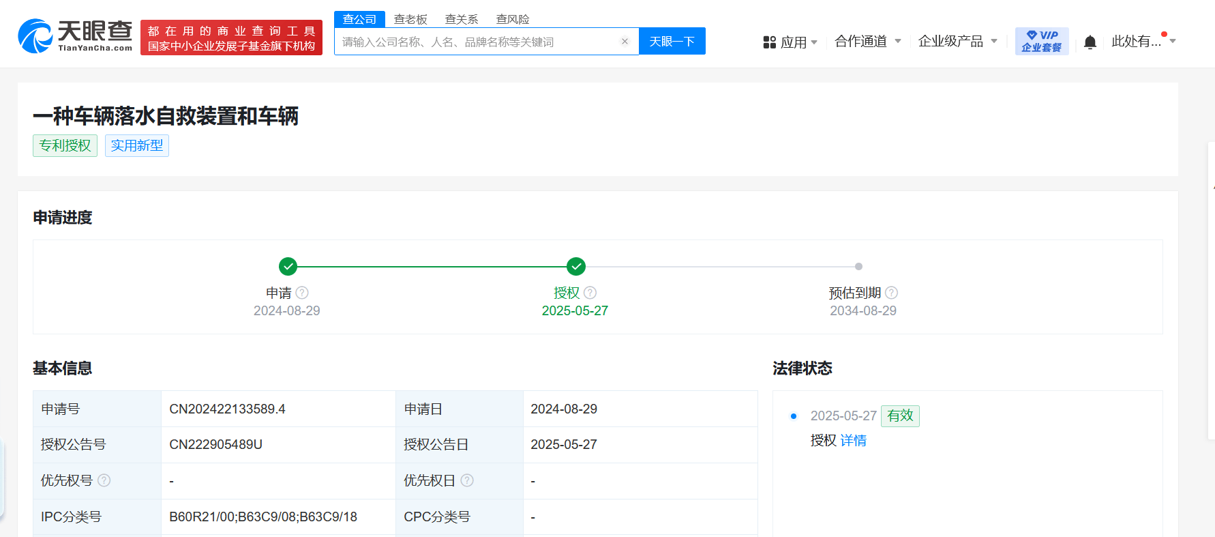Viewport: 1215px width, 537px height.
Task: Open the TianYanCha logo homepage
Action: tap(75, 36)
